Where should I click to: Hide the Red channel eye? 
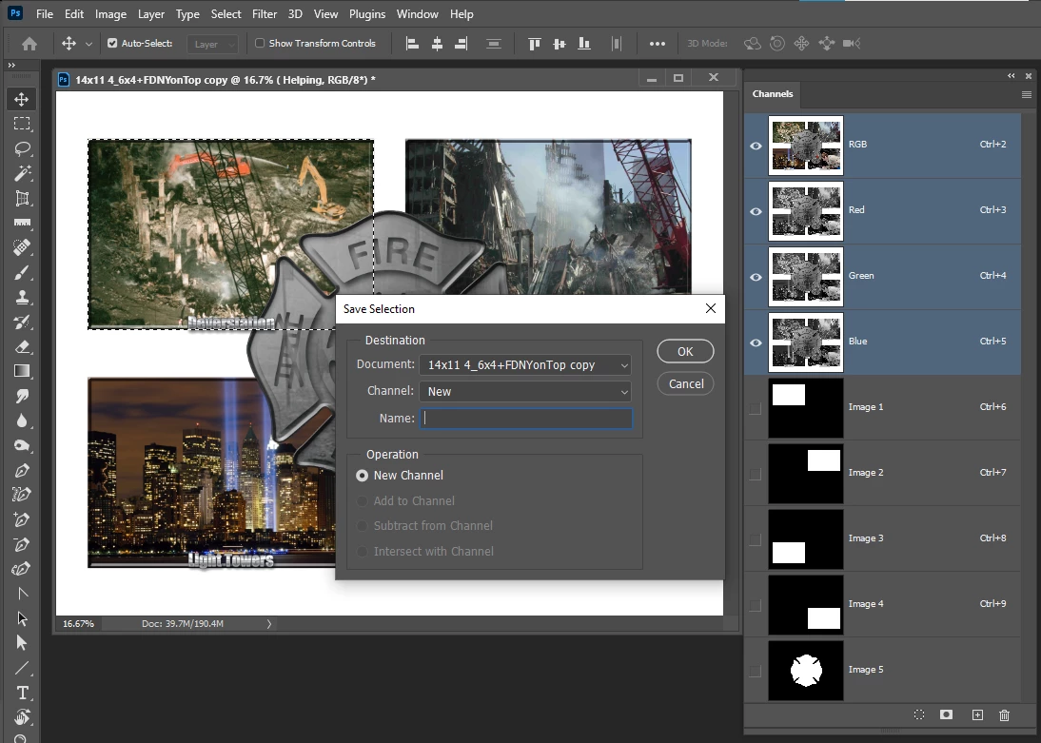(x=756, y=211)
